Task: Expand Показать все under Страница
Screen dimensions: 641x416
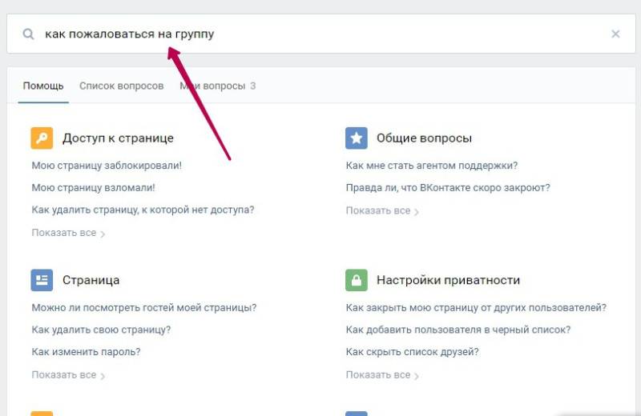Action: point(67,374)
